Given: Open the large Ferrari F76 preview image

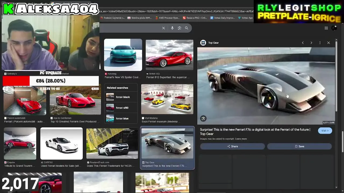Looking at the screenshot, I should [266, 86].
